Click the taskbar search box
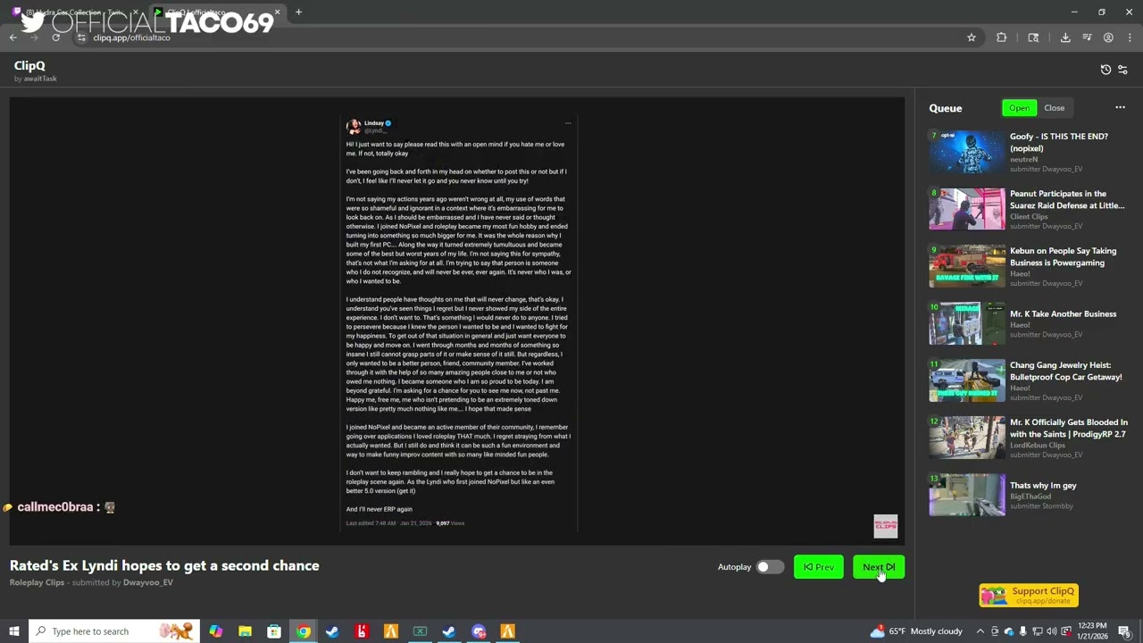This screenshot has height=643, width=1143. 114,631
